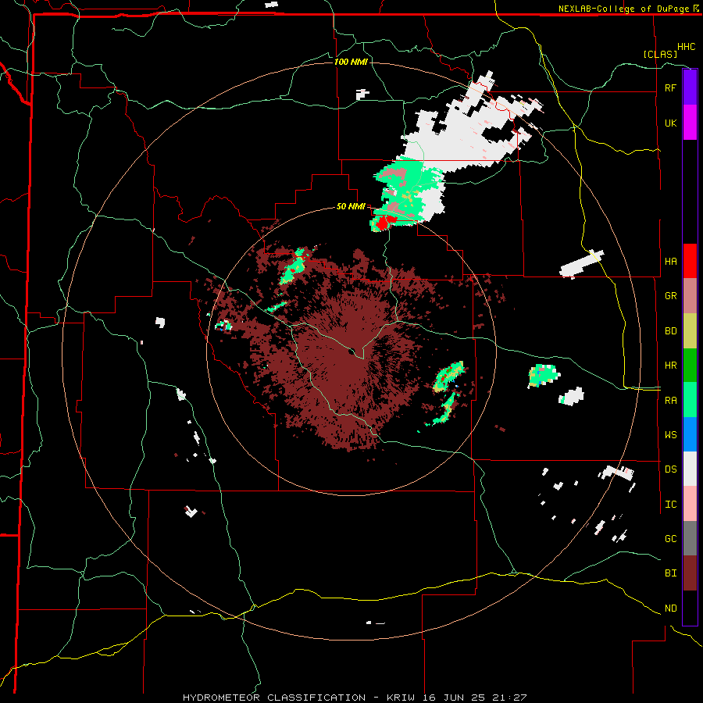Click the DS white legend swatch
The height and width of the screenshot is (703, 703).
point(690,469)
